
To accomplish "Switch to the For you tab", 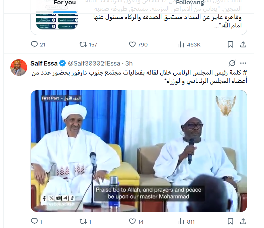I will 65,3.
